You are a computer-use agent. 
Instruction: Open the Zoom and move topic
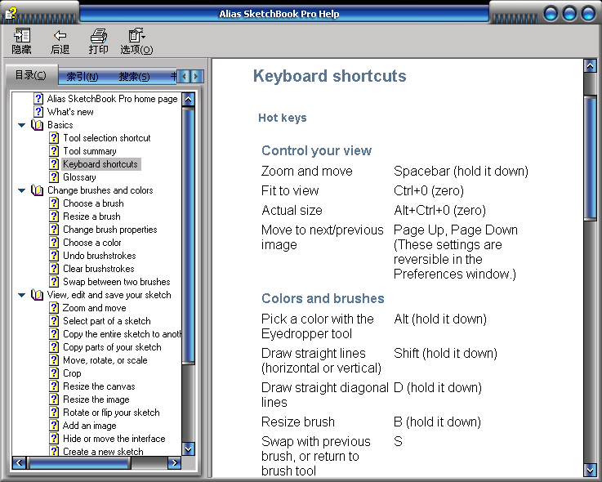(x=95, y=308)
